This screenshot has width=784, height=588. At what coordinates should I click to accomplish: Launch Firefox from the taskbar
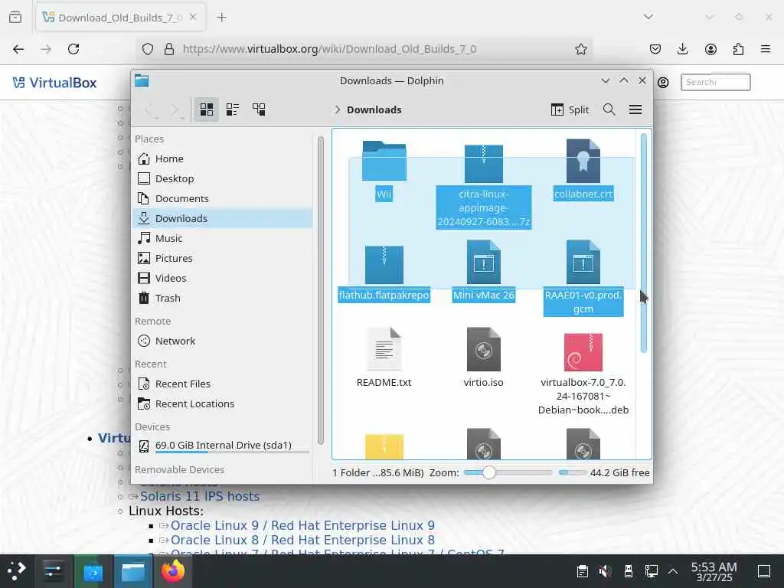173,571
